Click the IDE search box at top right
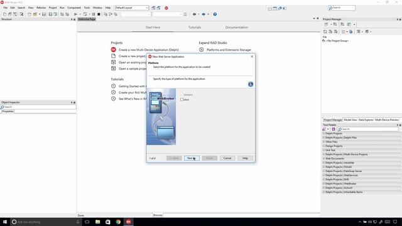The width and height of the screenshot is (402, 226). (x=342, y=8)
